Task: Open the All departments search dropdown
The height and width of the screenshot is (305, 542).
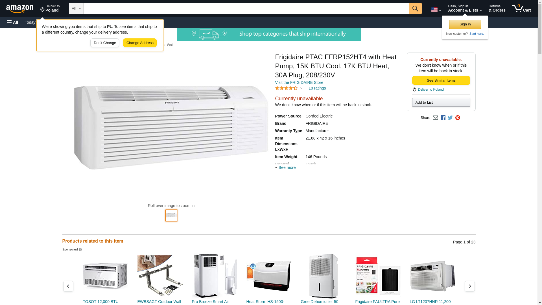Action: (76, 8)
